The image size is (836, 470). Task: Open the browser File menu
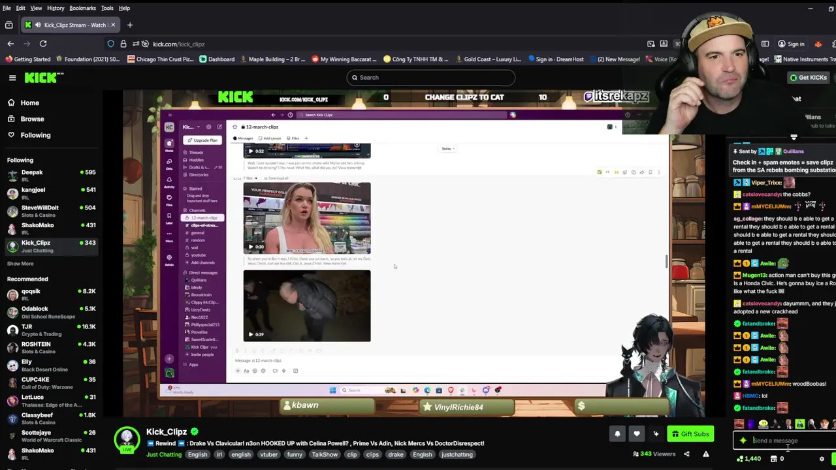pos(7,8)
